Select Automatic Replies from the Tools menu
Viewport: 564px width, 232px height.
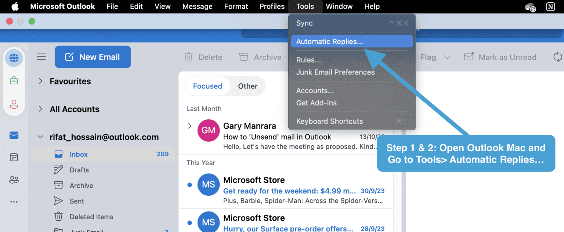click(329, 41)
